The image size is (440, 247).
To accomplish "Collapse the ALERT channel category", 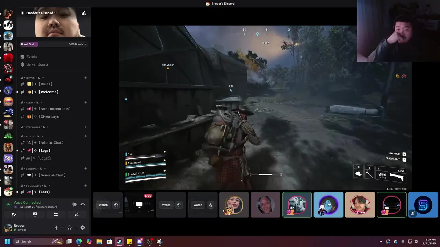I will pos(31,102).
